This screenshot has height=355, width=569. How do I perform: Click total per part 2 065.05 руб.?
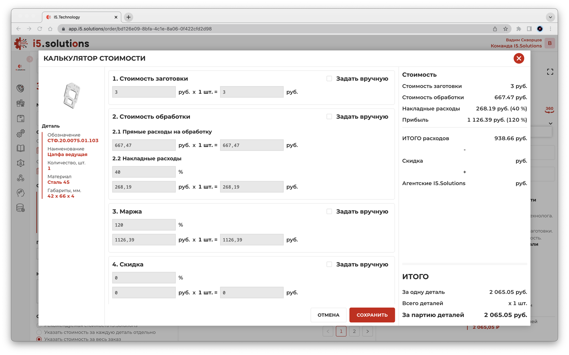coord(508,292)
